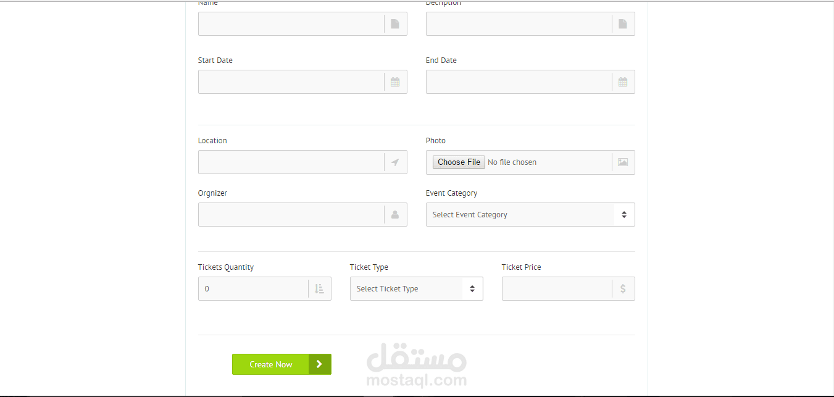Click the 'Ticket Type' label
The width and height of the screenshot is (834, 397).
[x=369, y=267]
